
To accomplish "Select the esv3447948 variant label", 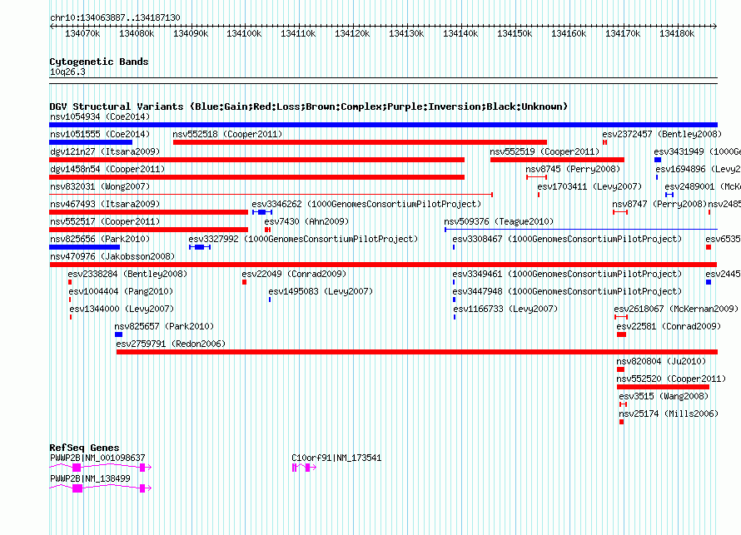I will coord(567,291).
